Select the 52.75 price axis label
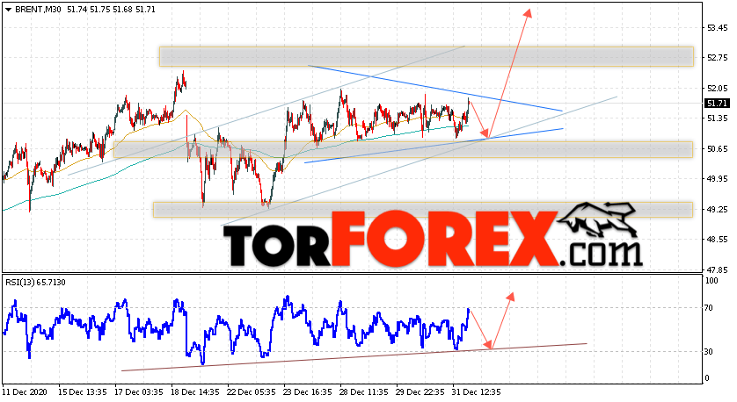This screenshot has width=737, height=402. click(x=718, y=58)
